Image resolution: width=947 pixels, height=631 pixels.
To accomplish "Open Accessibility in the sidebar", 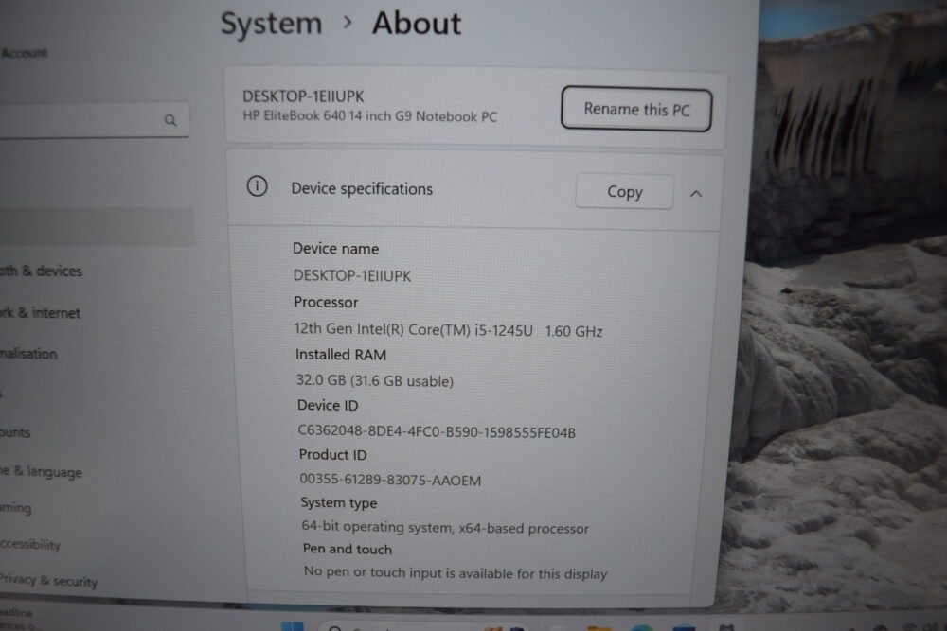I will 30,544.
